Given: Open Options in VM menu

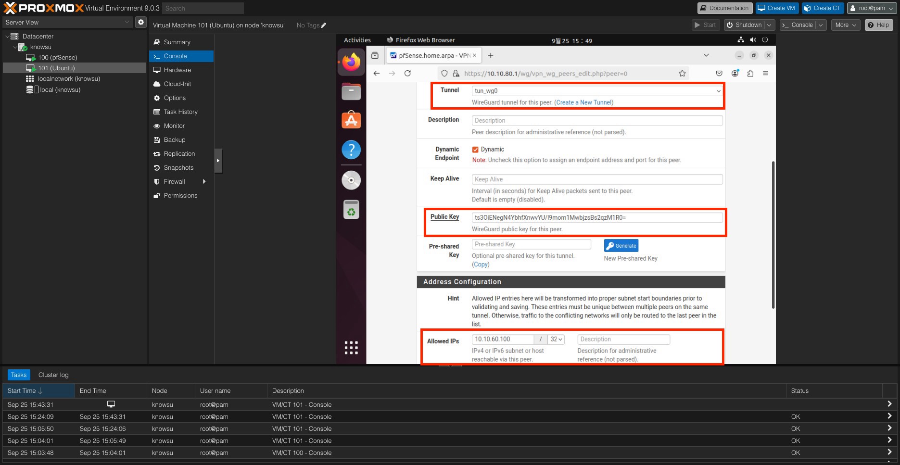Looking at the screenshot, I should click(181, 98).
